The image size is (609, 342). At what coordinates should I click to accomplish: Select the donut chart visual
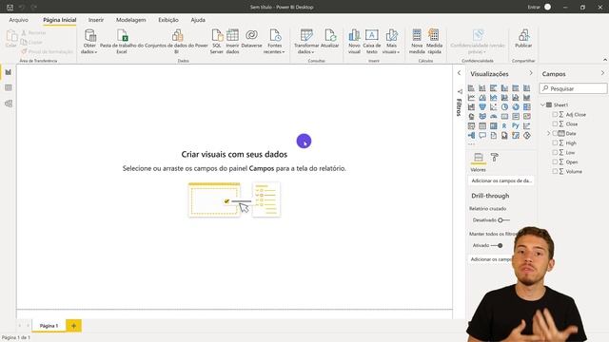tap(516, 107)
